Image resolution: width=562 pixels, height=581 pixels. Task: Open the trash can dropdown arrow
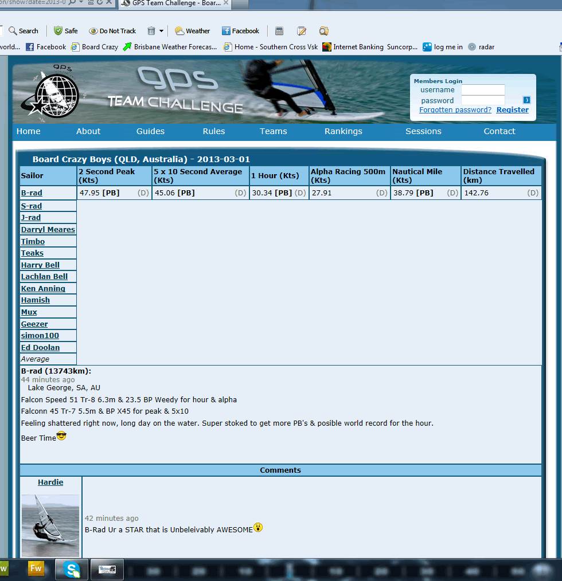pos(161,31)
